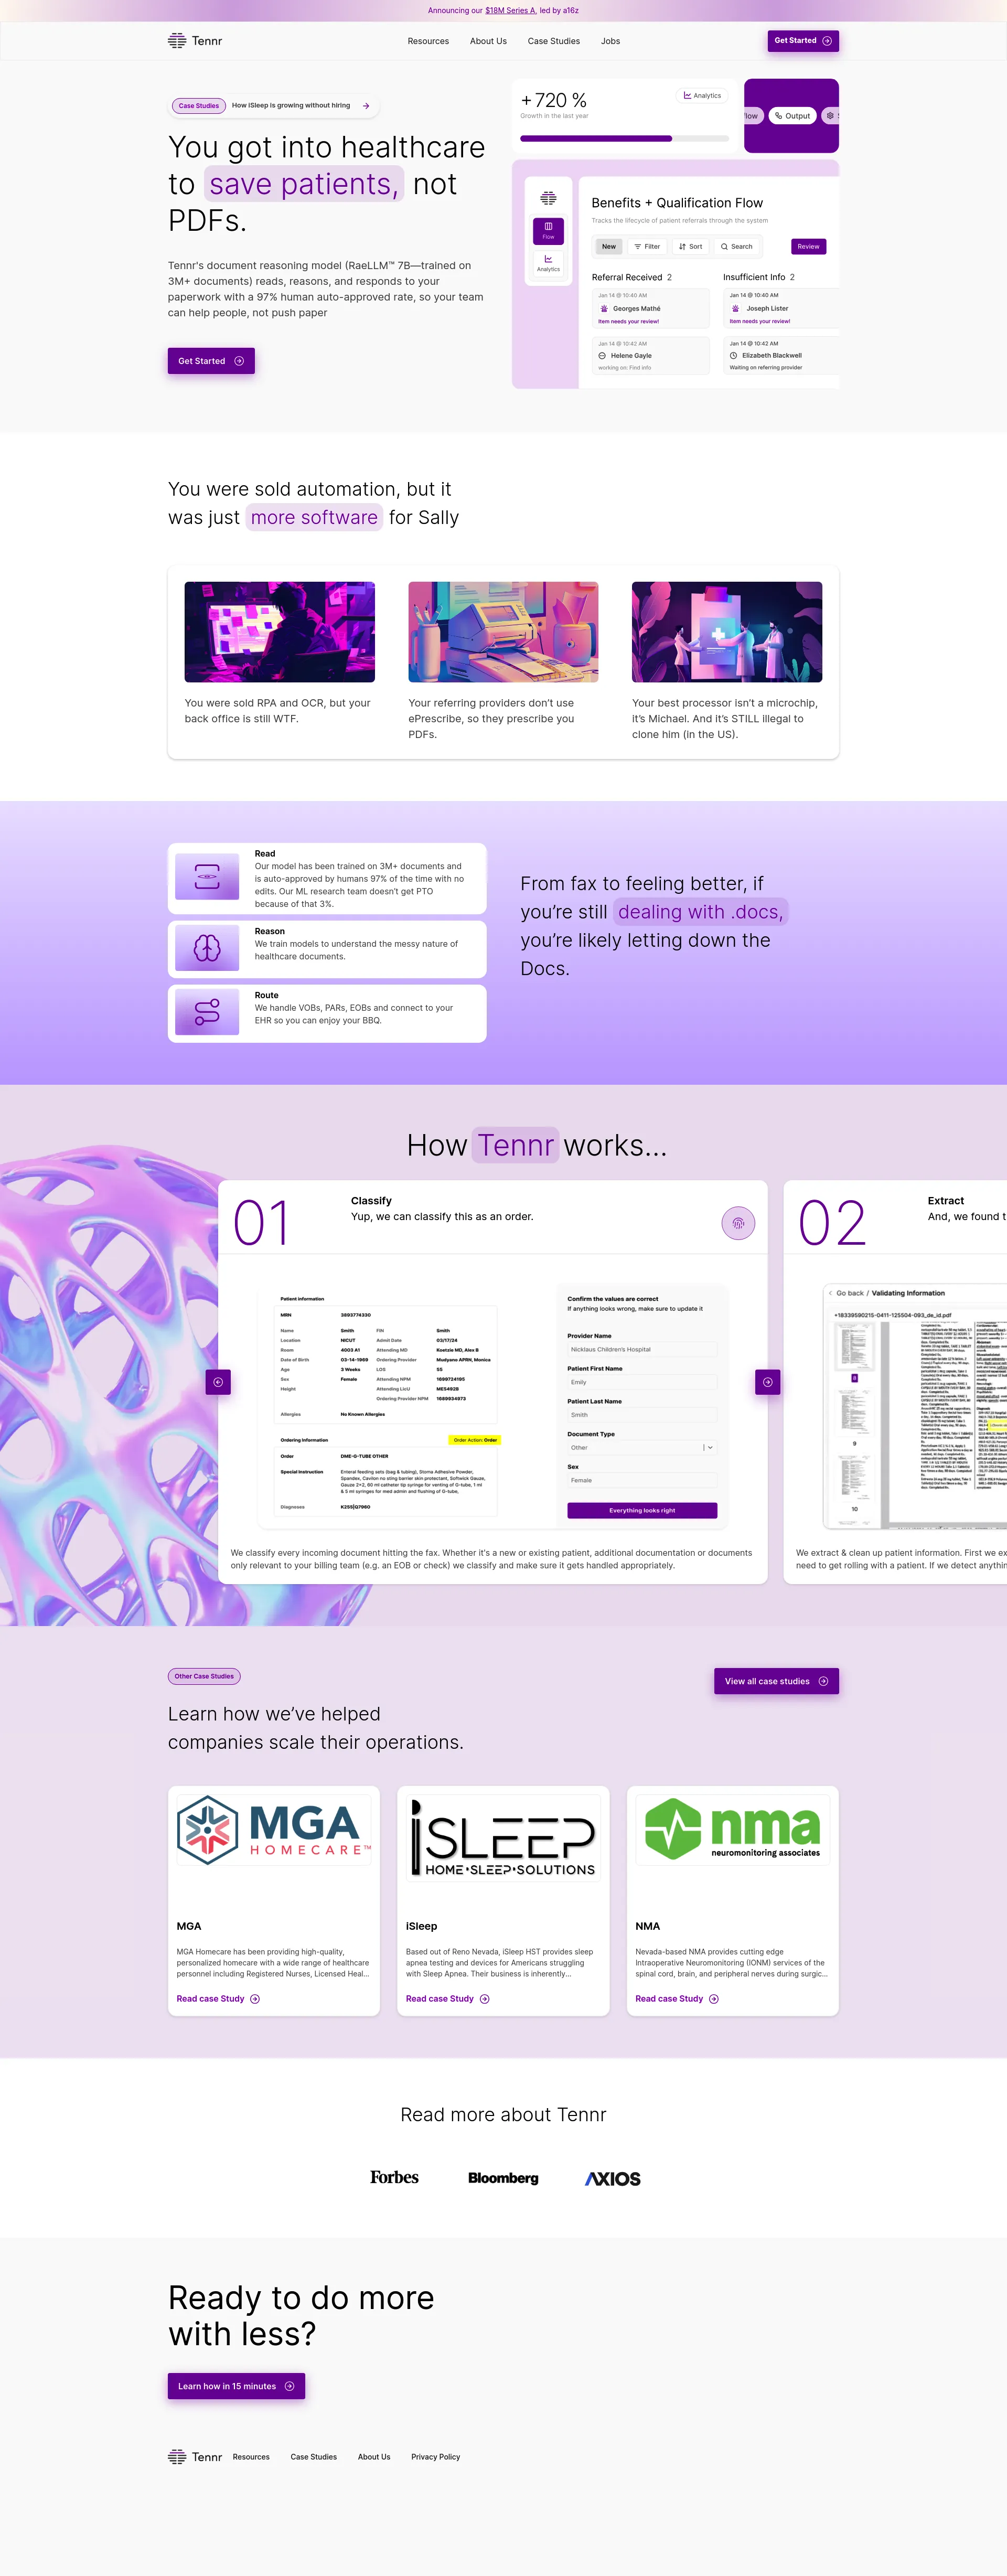The height and width of the screenshot is (2576, 1007).
Task: Click the arrow after 'How iSleep is growing'
Action: pyautogui.click(x=366, y=105)
